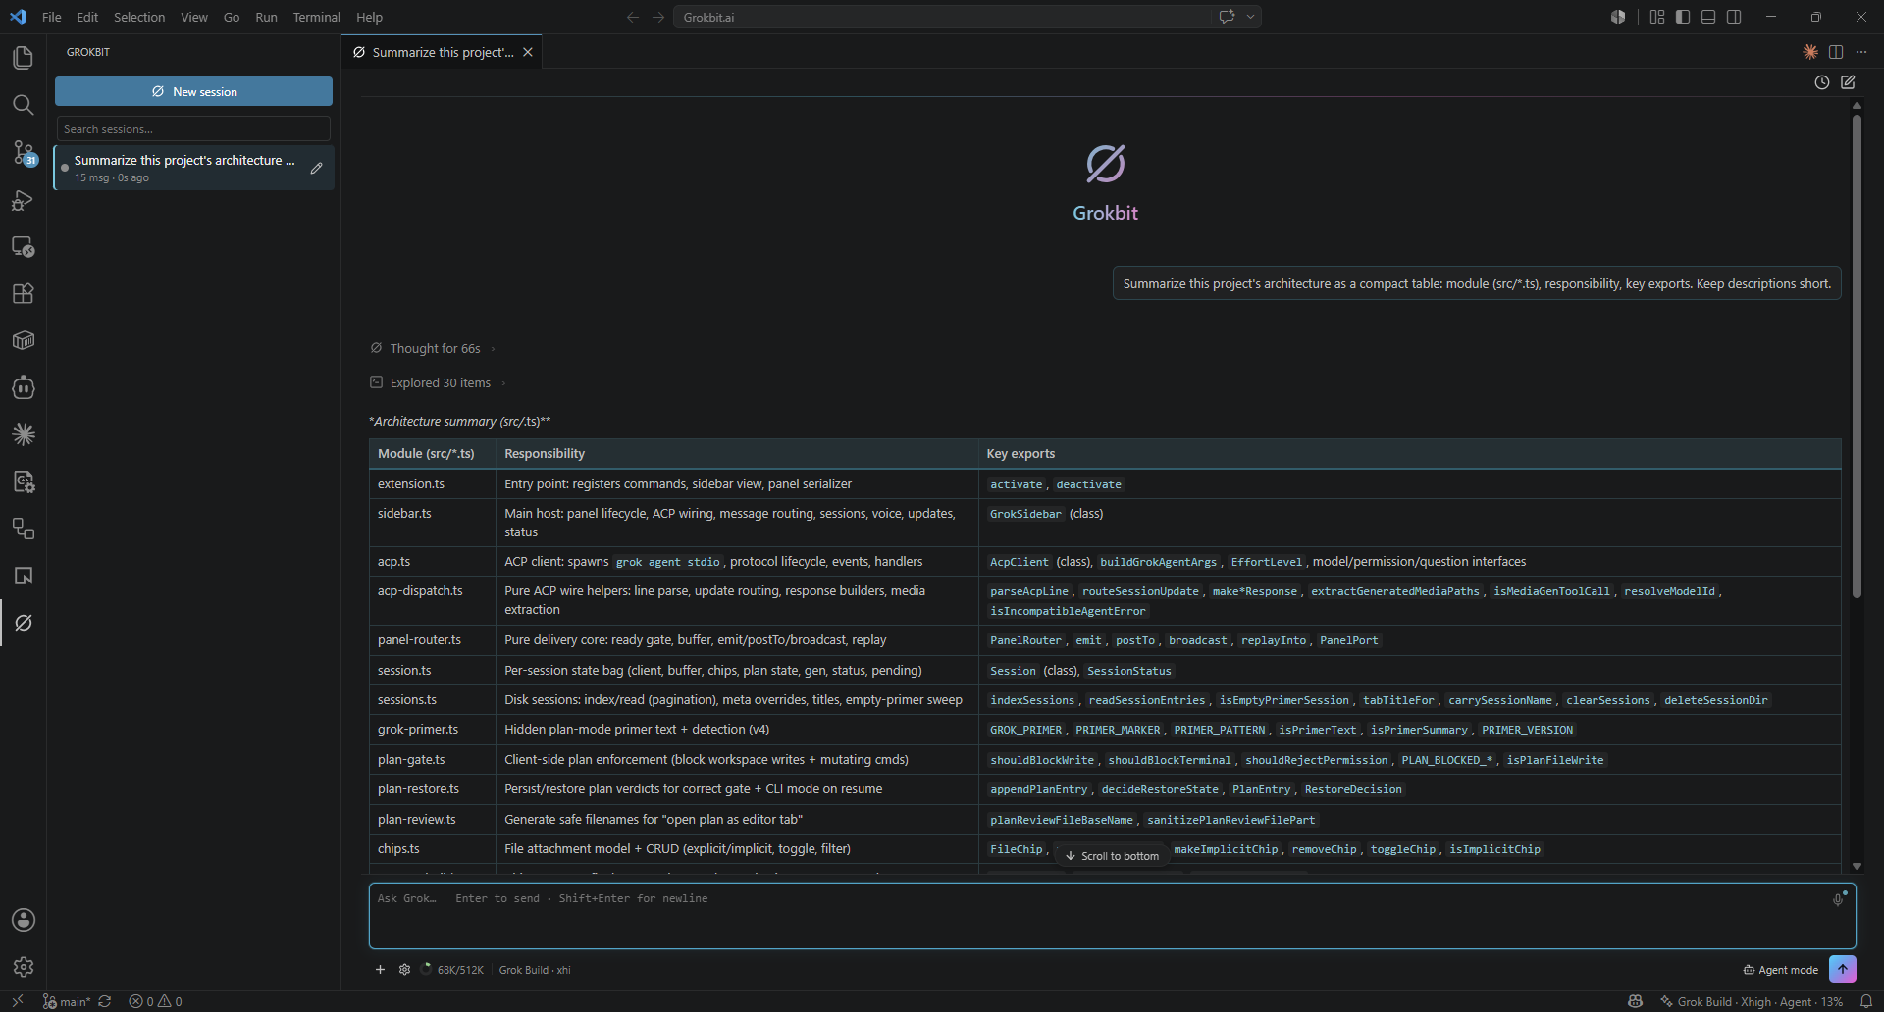
Task: Toggle Primary Side Bar visibility
Action: [x=1683, y=17]
